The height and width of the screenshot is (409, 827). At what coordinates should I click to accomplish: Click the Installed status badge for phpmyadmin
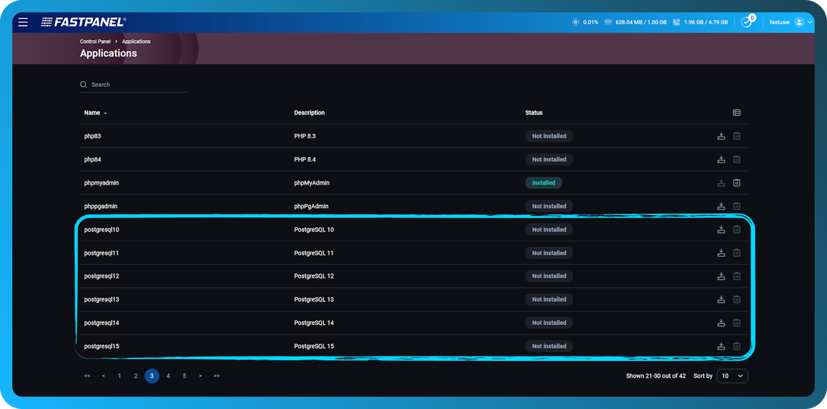coord(543,182)
